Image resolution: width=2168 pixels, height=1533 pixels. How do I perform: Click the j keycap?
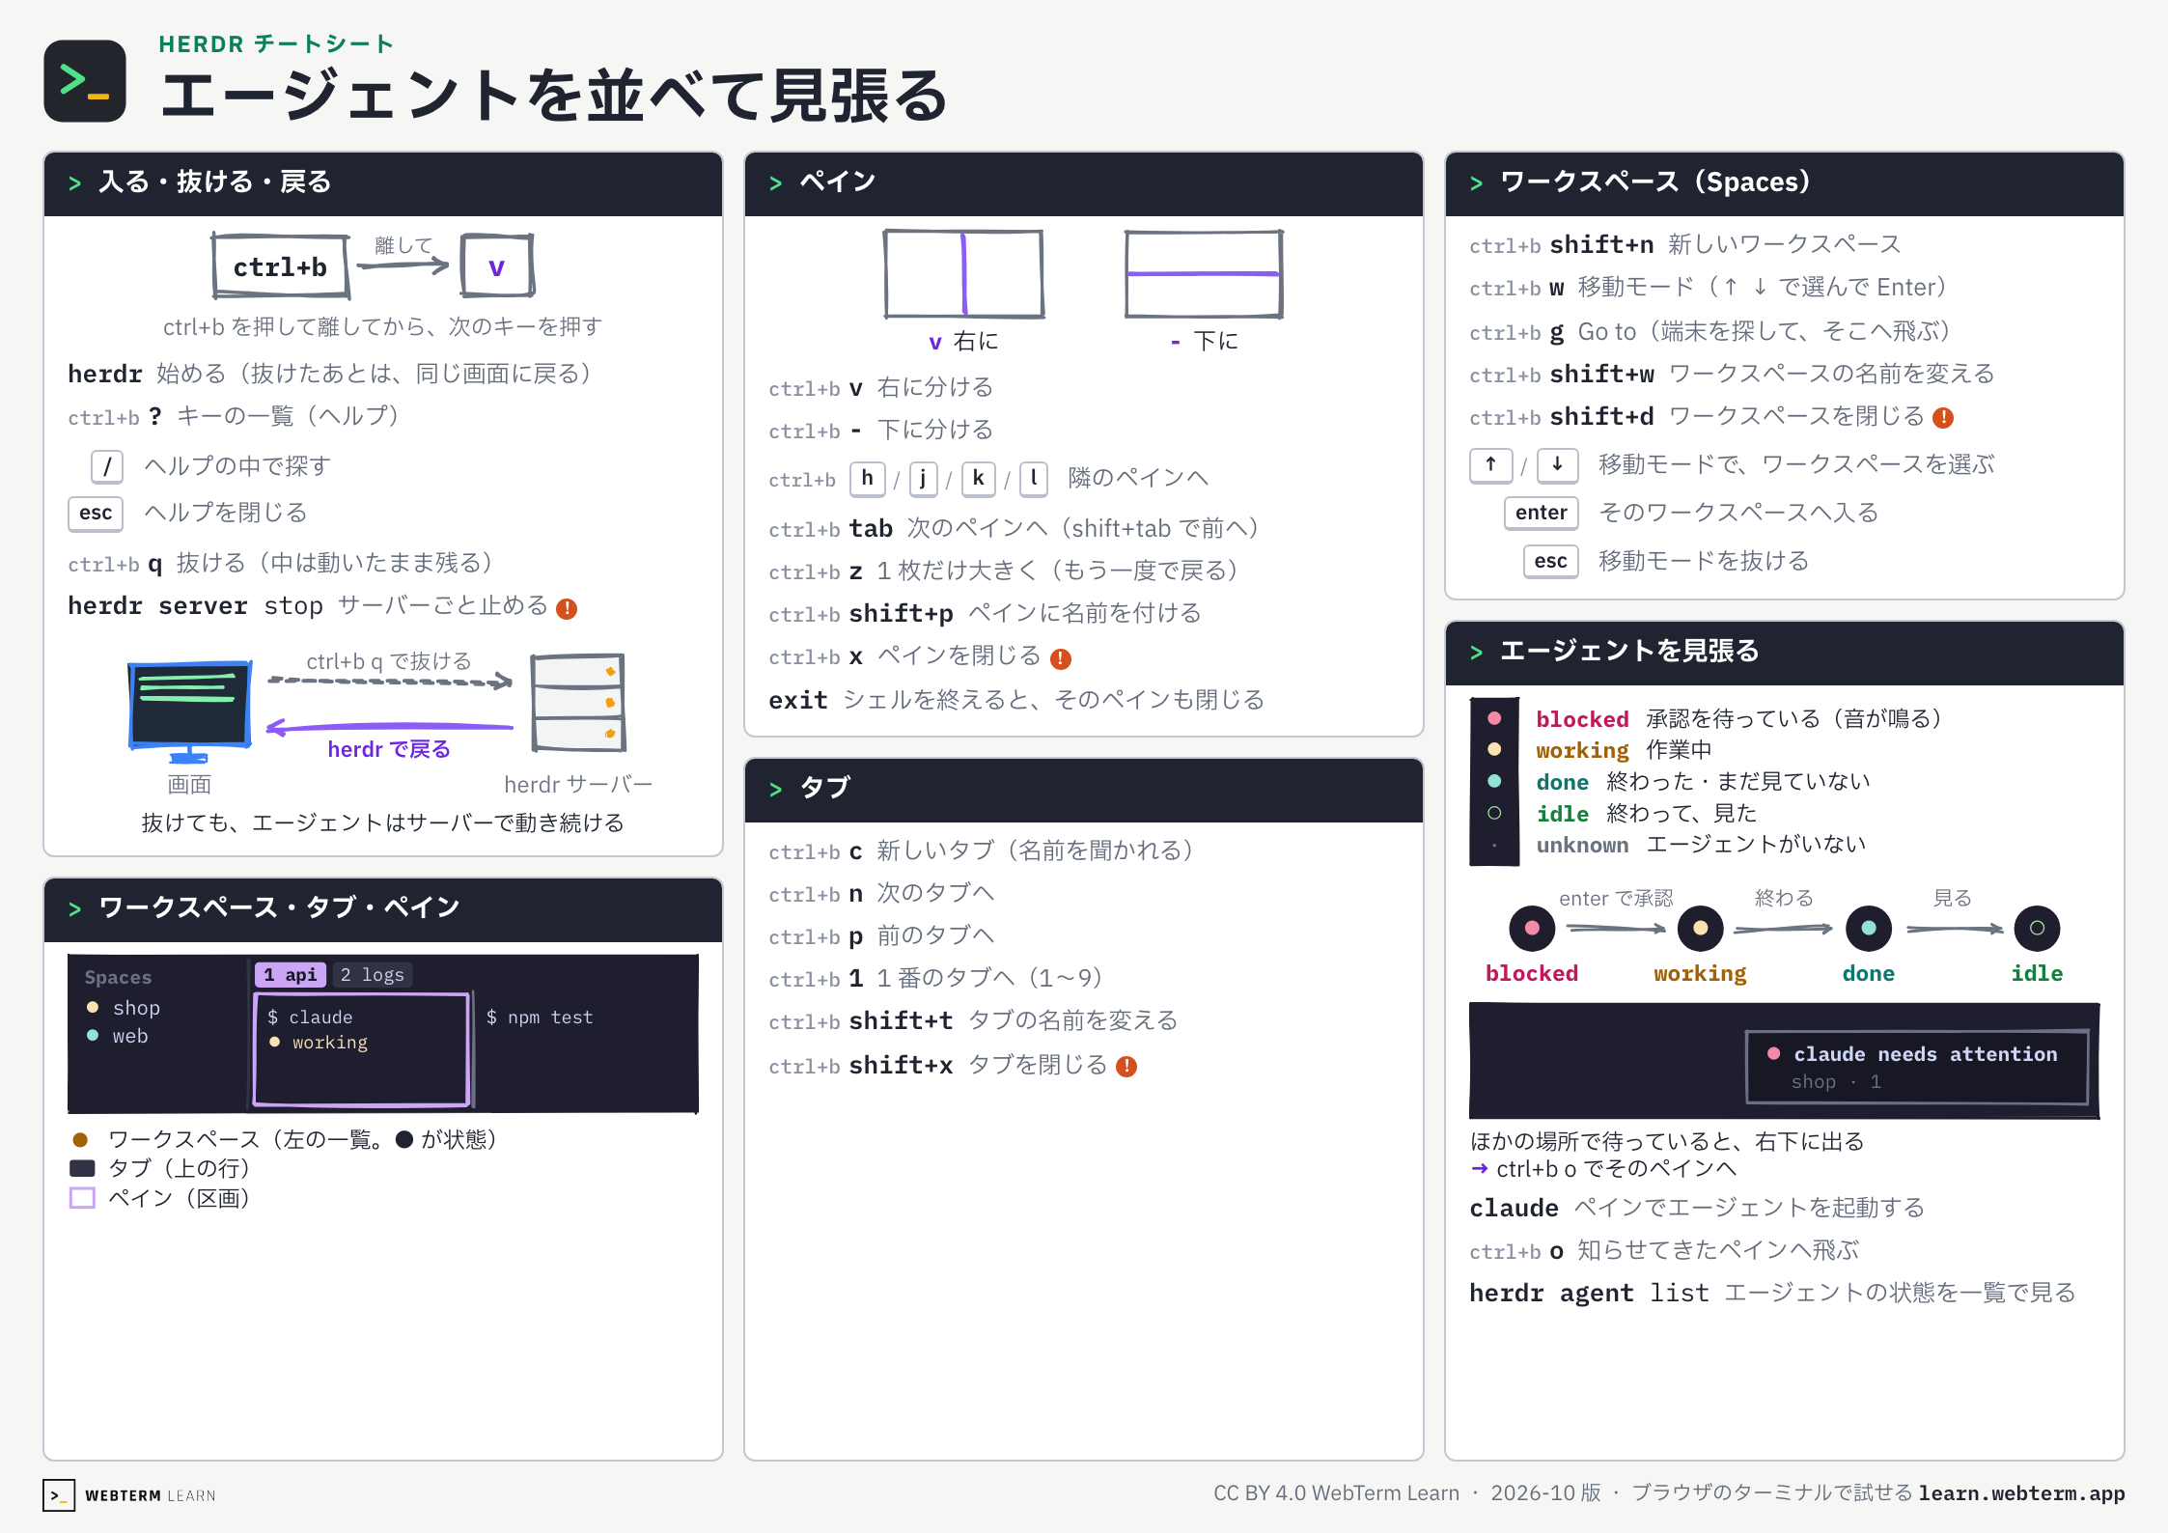click(924, 479)
